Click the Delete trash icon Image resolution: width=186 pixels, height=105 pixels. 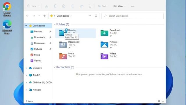pos(90,6)
